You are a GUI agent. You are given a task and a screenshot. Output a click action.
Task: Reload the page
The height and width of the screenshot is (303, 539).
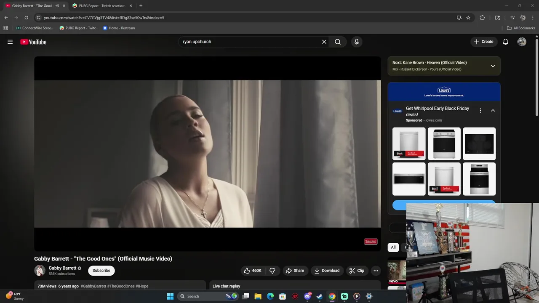(x=26, y=18)
